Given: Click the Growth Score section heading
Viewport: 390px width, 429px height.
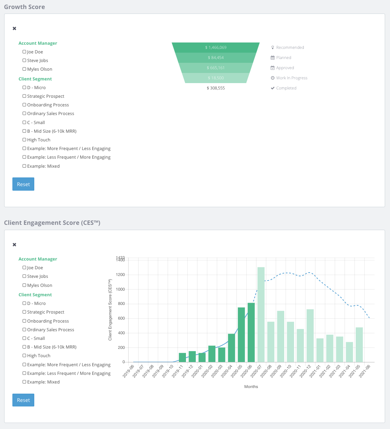Looking at the screenshot, I should point(24,7).
